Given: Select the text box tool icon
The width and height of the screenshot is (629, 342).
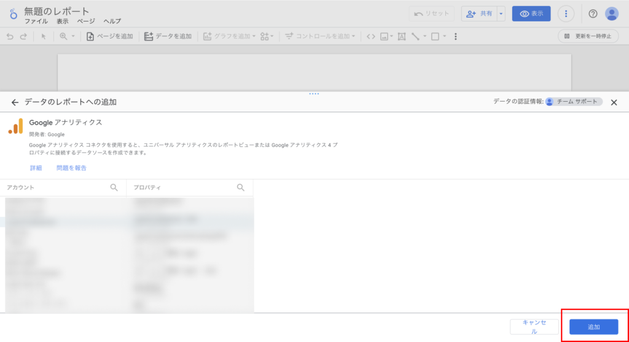Looking at the screenshot, I should pyautogui.click(x=402, y=36).
